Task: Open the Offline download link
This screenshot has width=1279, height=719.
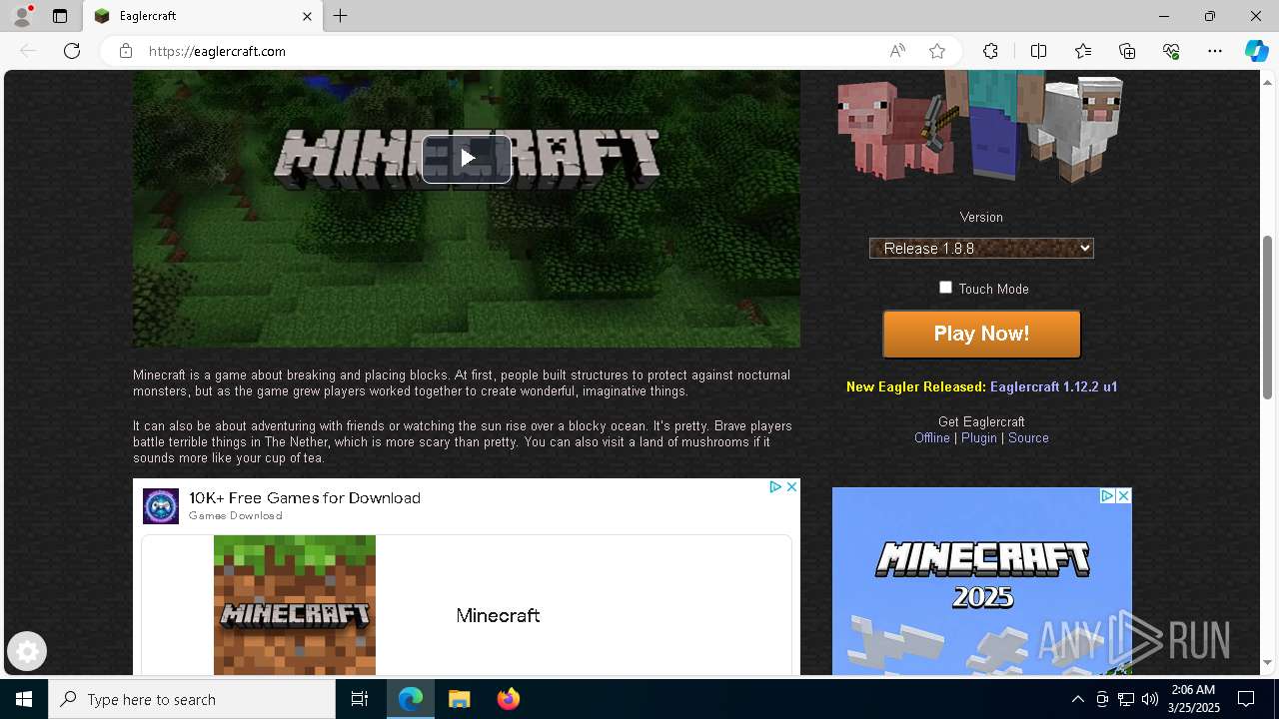Action: click(932, 437)
